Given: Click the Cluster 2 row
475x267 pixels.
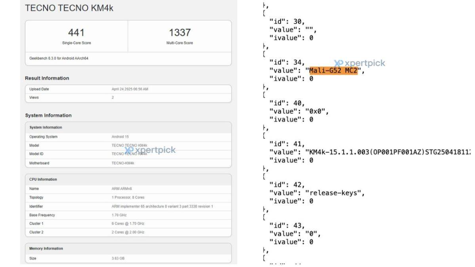Looking at the screenshot, I should click(128, 232).
